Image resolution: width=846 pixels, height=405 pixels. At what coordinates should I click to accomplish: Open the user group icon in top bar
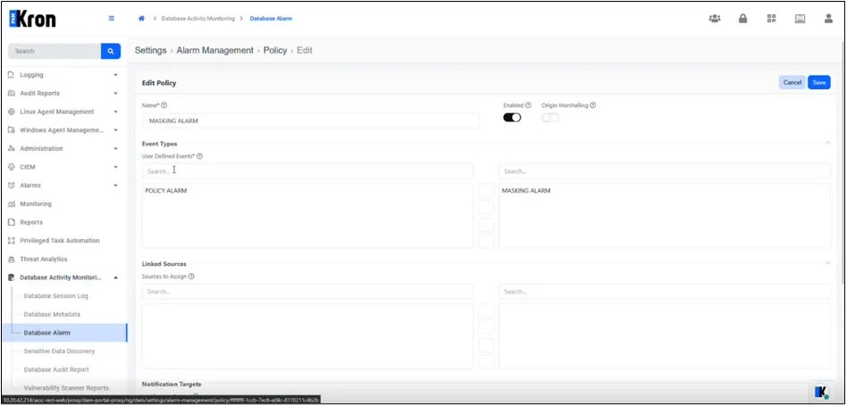715,19
